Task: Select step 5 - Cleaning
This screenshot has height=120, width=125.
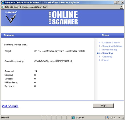Action: tap(106, 56)
